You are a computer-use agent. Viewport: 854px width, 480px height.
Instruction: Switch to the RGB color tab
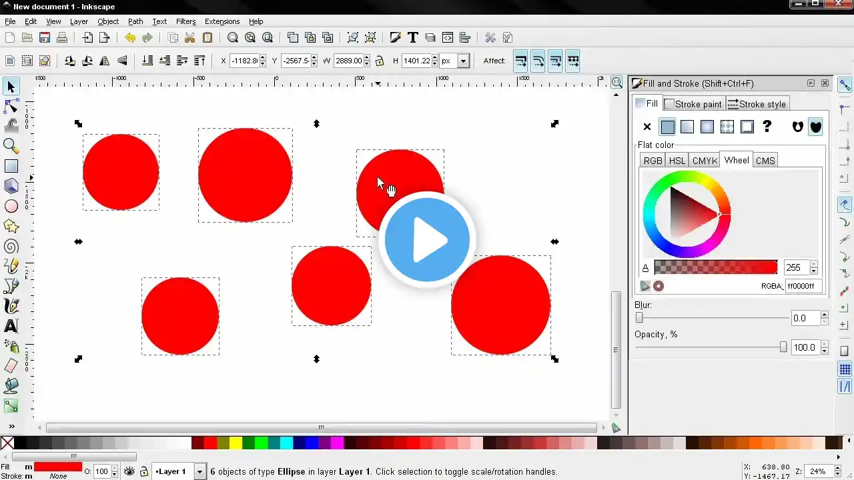pyautogui.click(x=653, y=161)
